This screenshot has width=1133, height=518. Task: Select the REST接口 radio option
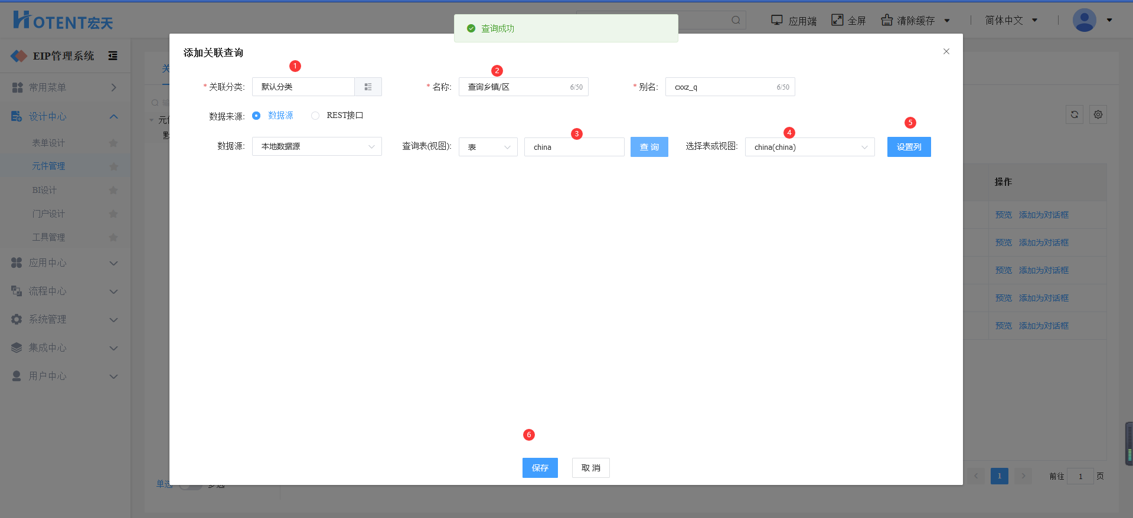click(x=315, y=116)
